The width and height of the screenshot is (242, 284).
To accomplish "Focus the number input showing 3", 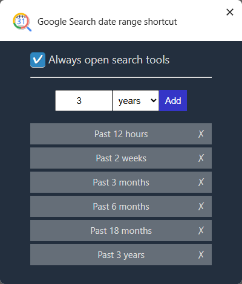I will 83,100.
